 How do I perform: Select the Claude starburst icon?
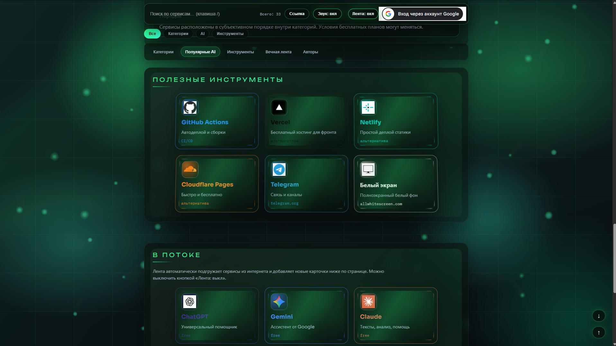pyautogui.click(x=368, y=302)
